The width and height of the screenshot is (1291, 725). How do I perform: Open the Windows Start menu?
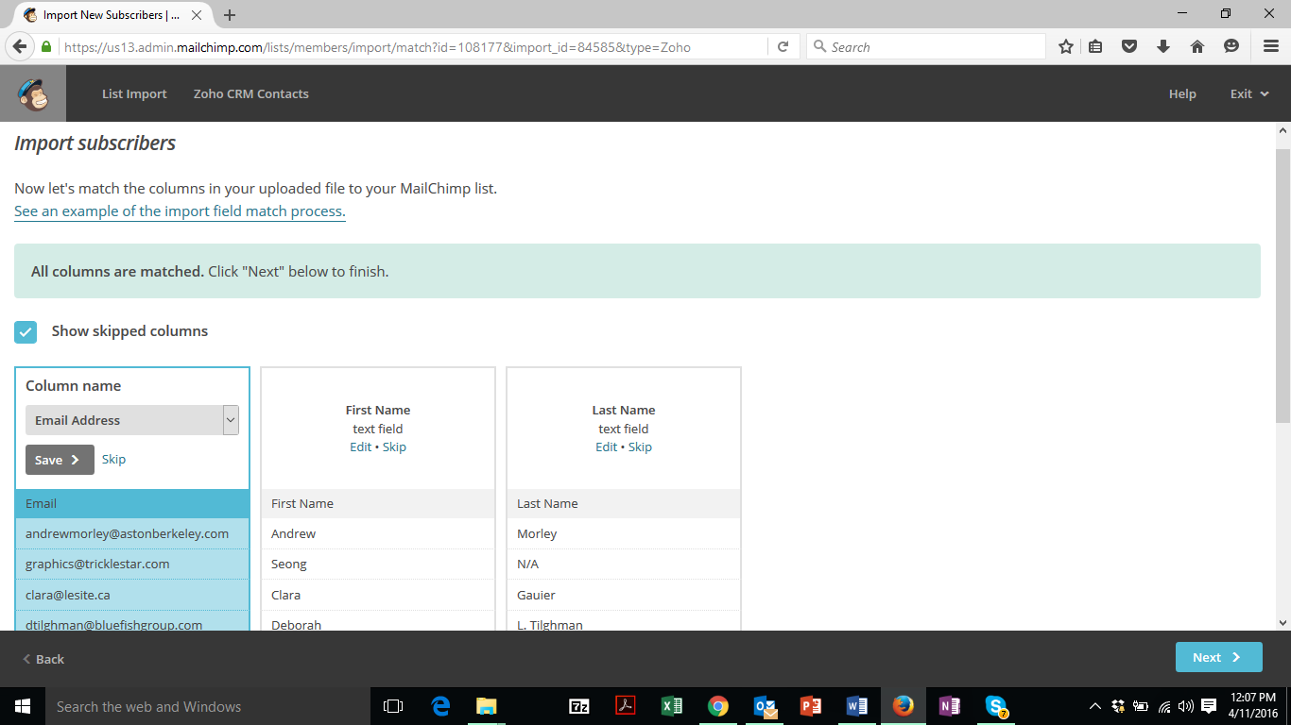tap(23, 706)
